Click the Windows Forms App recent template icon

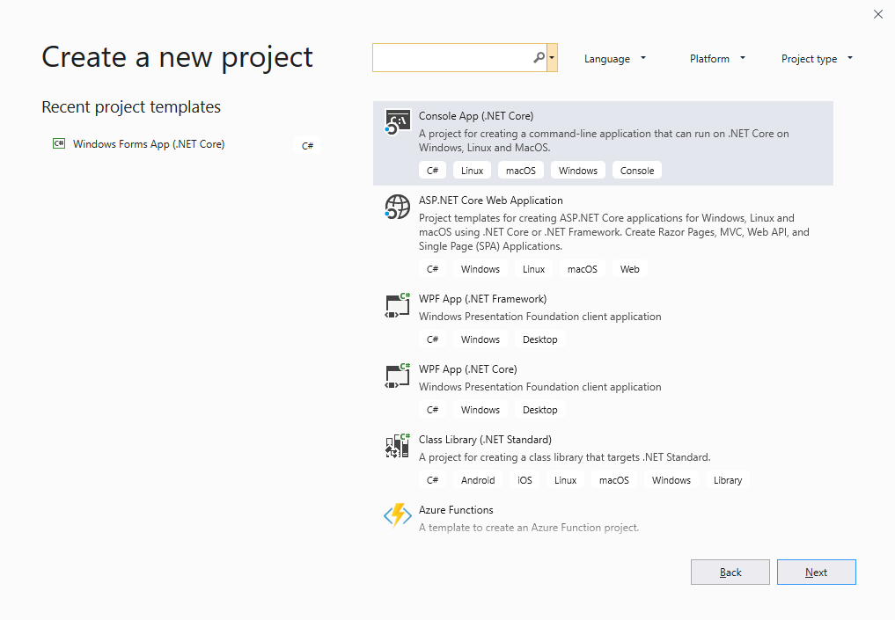59,143
